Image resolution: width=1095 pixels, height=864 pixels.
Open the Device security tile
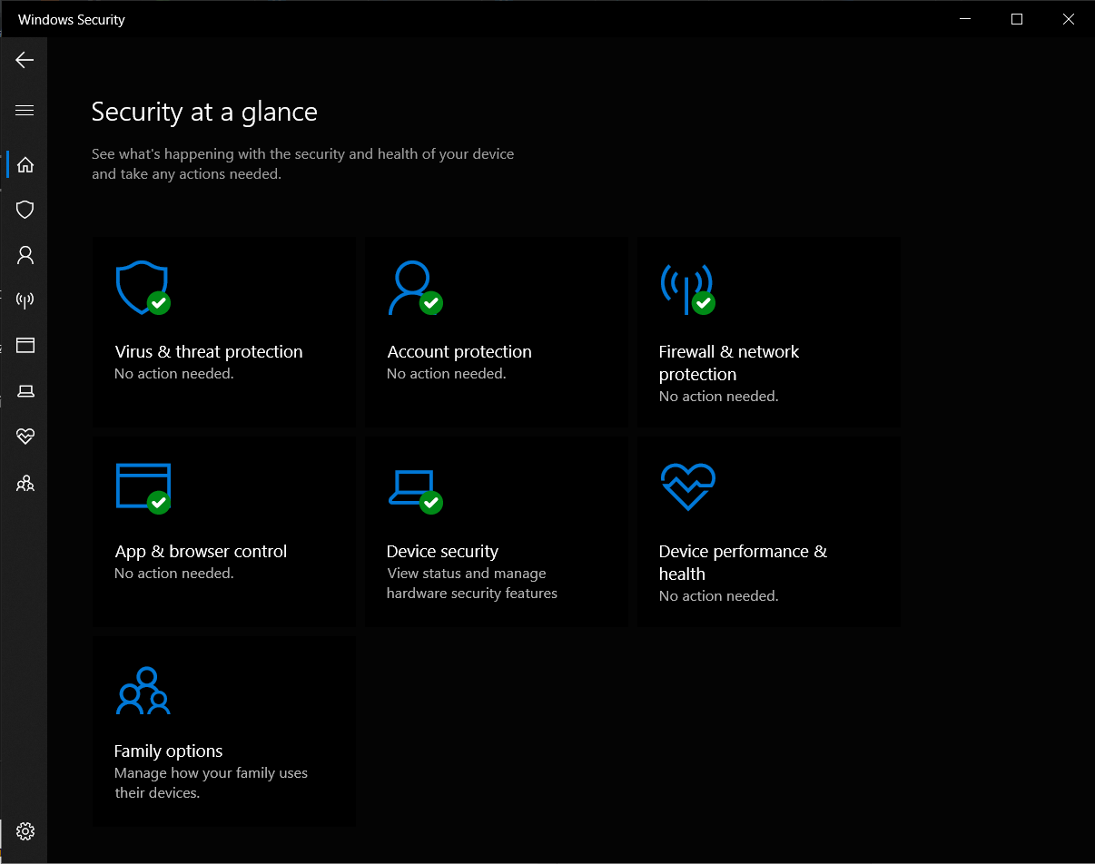coord(496,531)
